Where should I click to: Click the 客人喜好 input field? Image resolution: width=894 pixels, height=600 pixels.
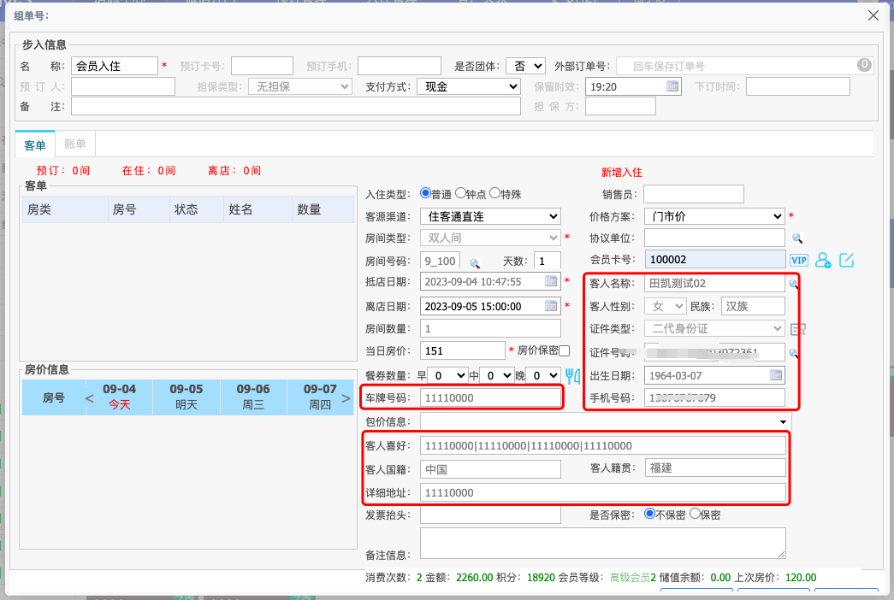pyautogui.click(x=603, y=445)
